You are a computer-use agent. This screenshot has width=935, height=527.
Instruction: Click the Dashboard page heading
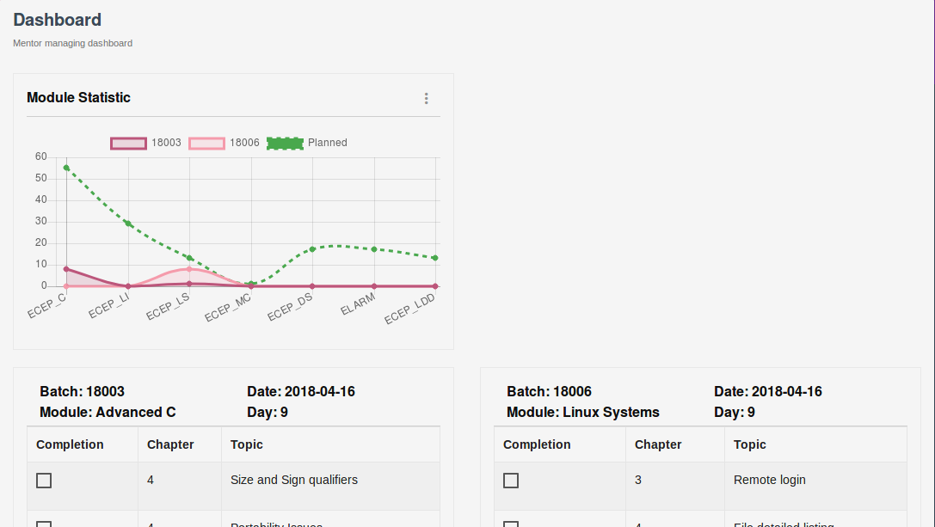(x=58, y=20)
